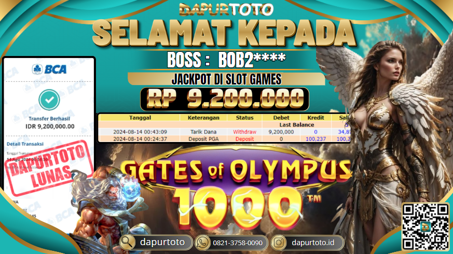The image size is (453, 254).
Task: Click the RP 9.200.000 jackpot banner
Action: (x=225, y=99)
